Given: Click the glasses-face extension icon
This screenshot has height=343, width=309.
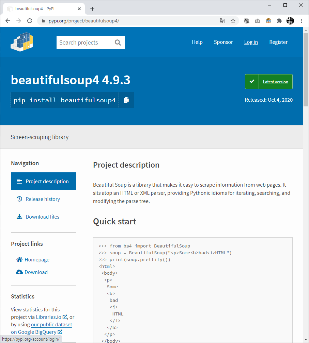Looking at the screenshot, I should [x=268, y=21].
